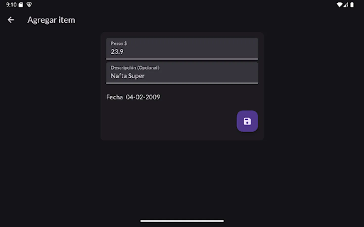
Task: Select the value 23.9 in Pesos field
Action: pos(117,52)
